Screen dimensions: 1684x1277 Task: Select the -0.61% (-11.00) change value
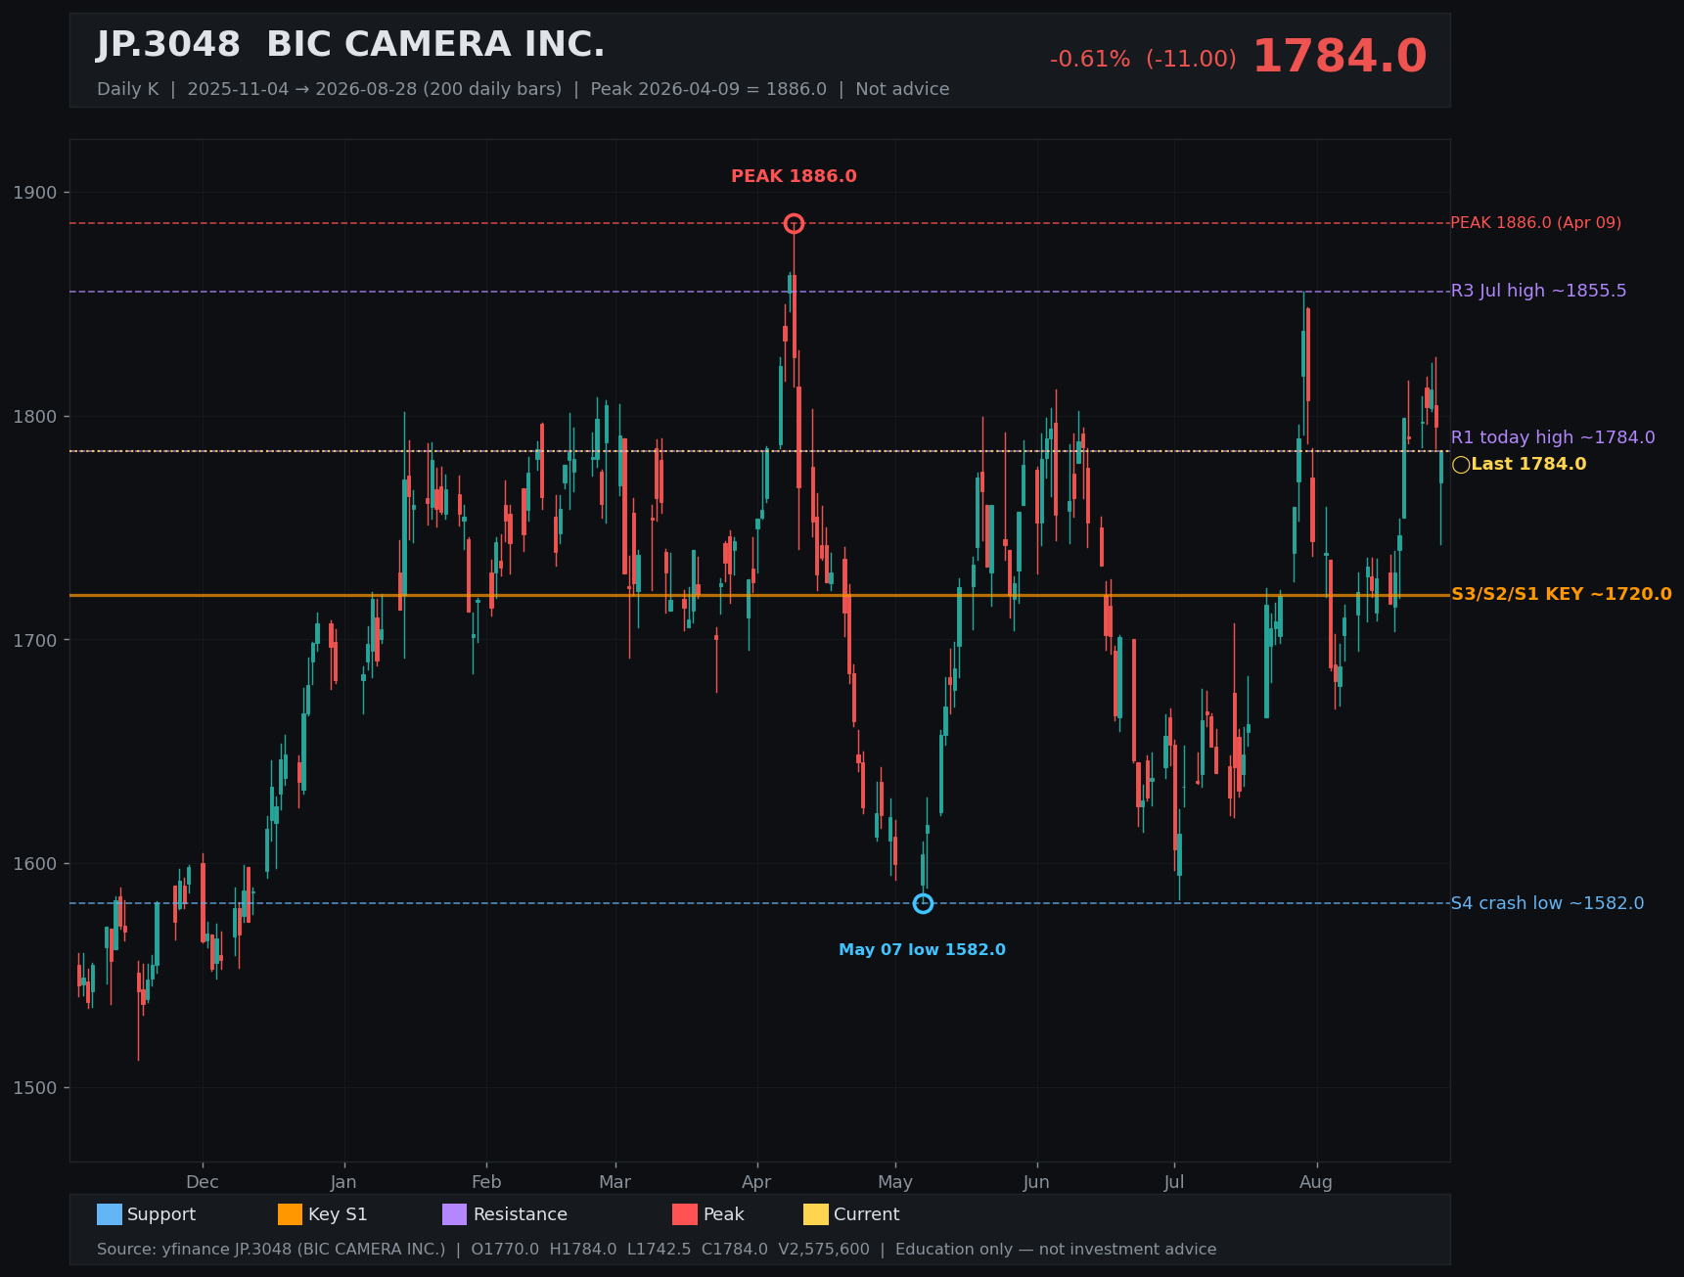(1143, 59)
